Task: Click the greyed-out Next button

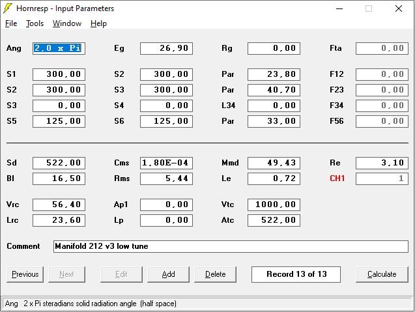Action: (x=66, y=274)
